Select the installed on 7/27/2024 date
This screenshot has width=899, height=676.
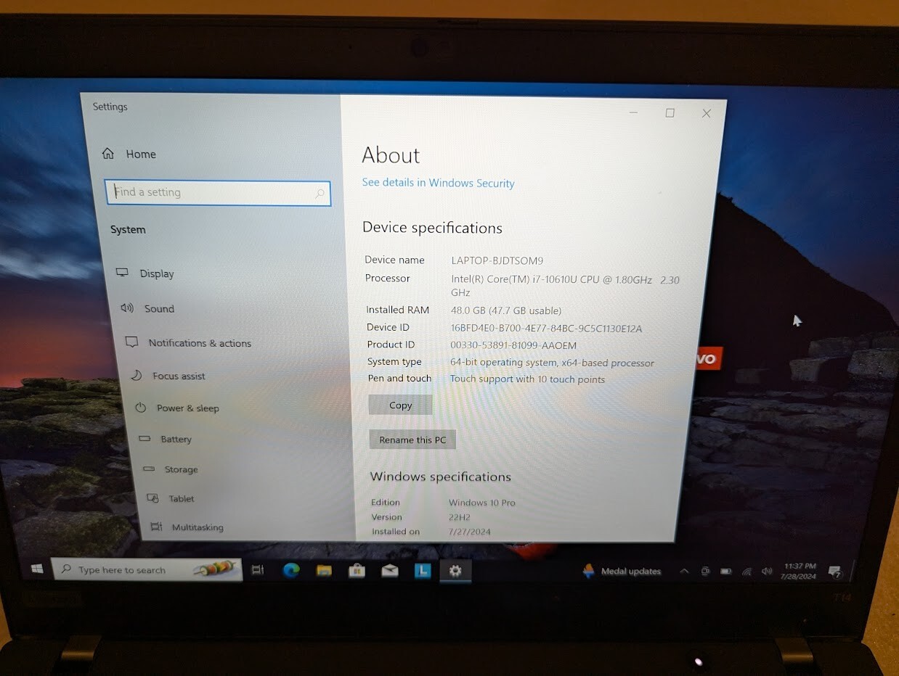(469, 532)
